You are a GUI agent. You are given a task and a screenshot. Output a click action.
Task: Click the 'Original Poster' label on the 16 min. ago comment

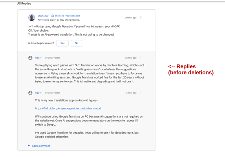tap(52, 93)
